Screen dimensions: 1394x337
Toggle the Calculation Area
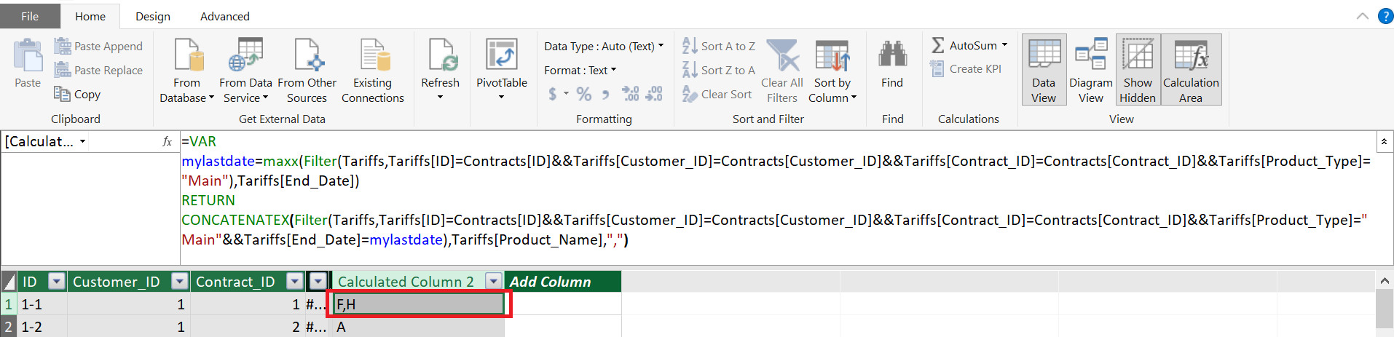(1191, 70)
